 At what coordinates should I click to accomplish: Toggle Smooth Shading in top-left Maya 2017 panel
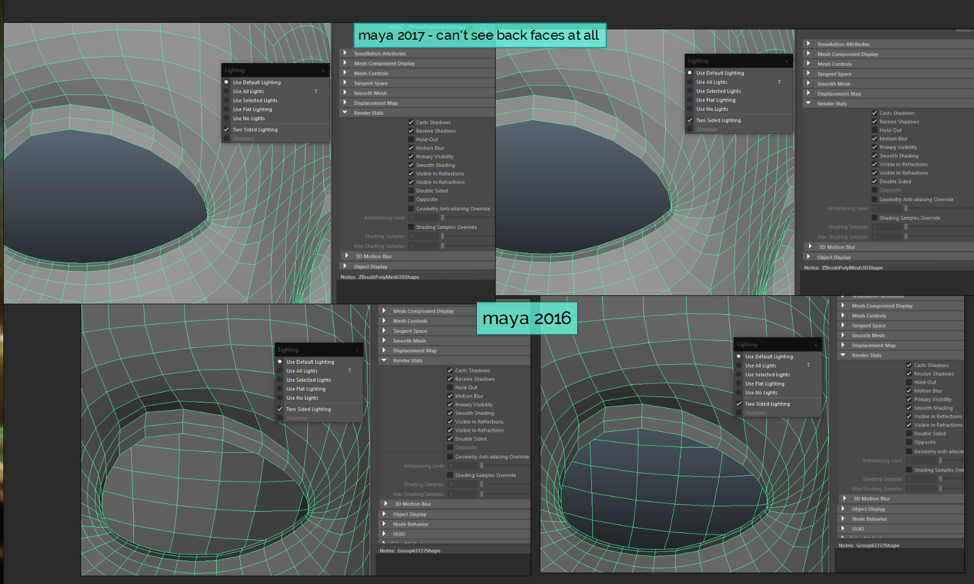pos(411,165)
